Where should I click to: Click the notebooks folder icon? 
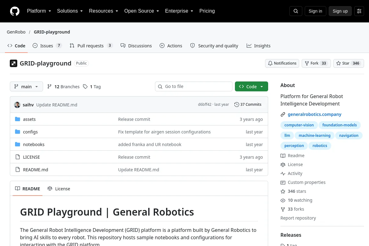click(x=18, y=145)
